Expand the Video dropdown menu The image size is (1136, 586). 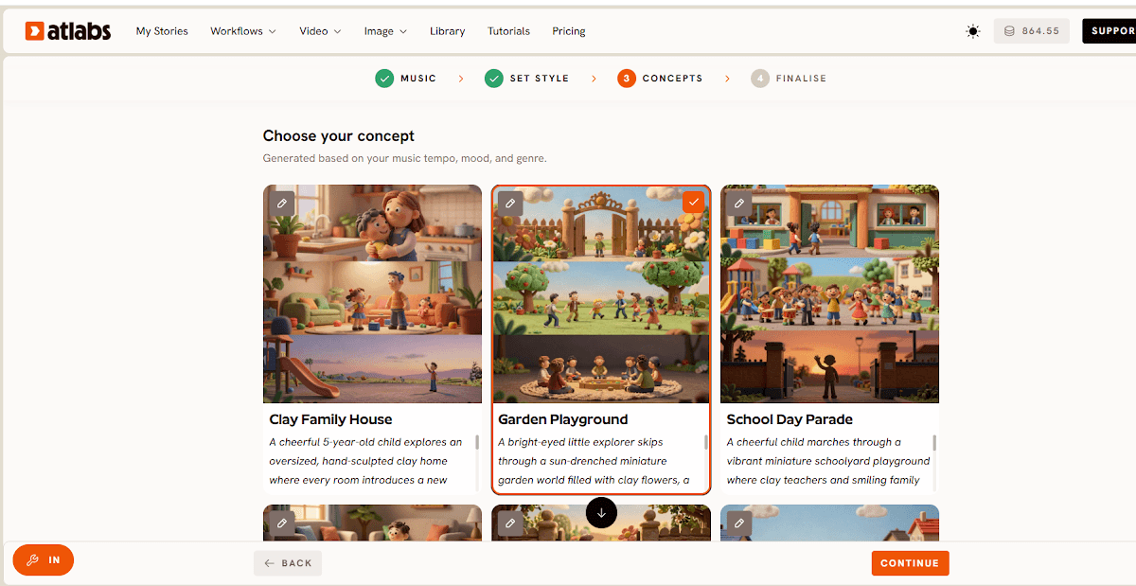point(320,31)
